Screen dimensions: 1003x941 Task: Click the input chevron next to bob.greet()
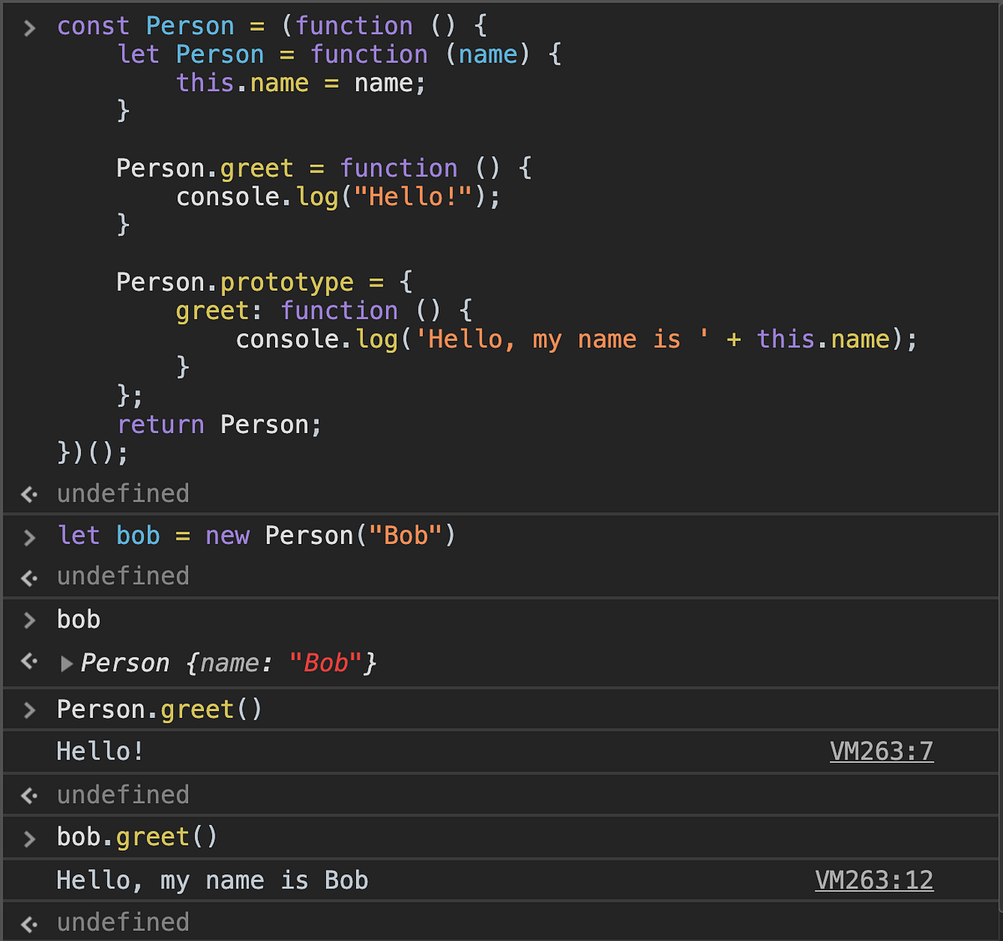28,837
